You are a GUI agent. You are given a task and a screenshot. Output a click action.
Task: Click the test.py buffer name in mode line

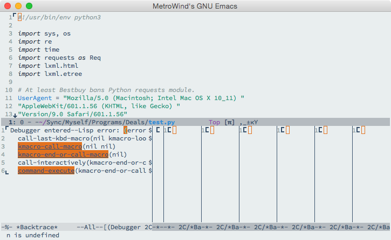[162, 123]
